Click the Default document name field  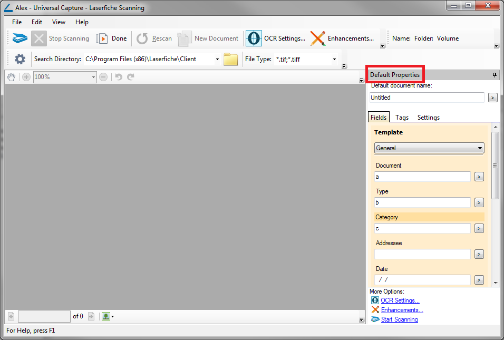[427, 98]
